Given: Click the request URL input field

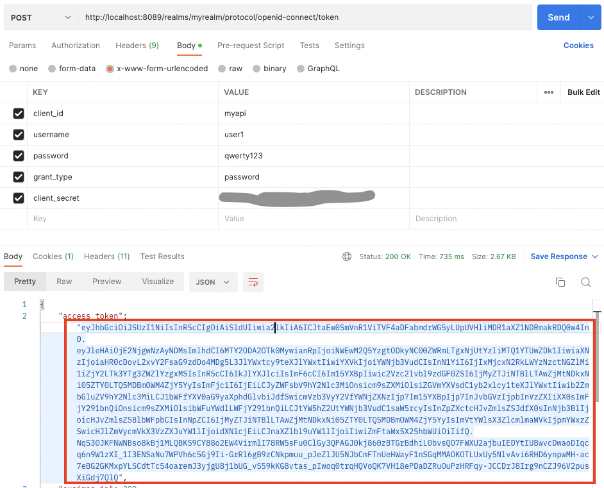Looking at the screenshot, I should point(305,17).
